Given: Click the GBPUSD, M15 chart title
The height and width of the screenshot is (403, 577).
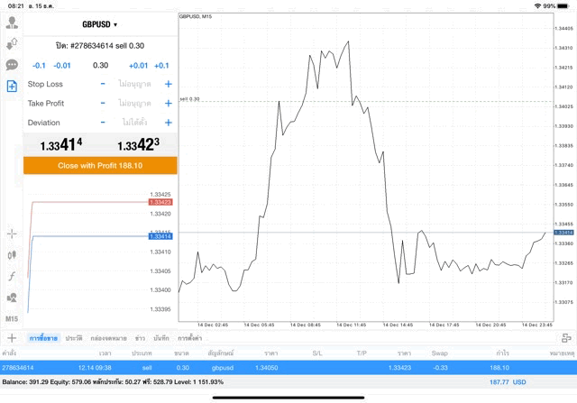Looking at the screenshot, I should (x=196, y=16).
